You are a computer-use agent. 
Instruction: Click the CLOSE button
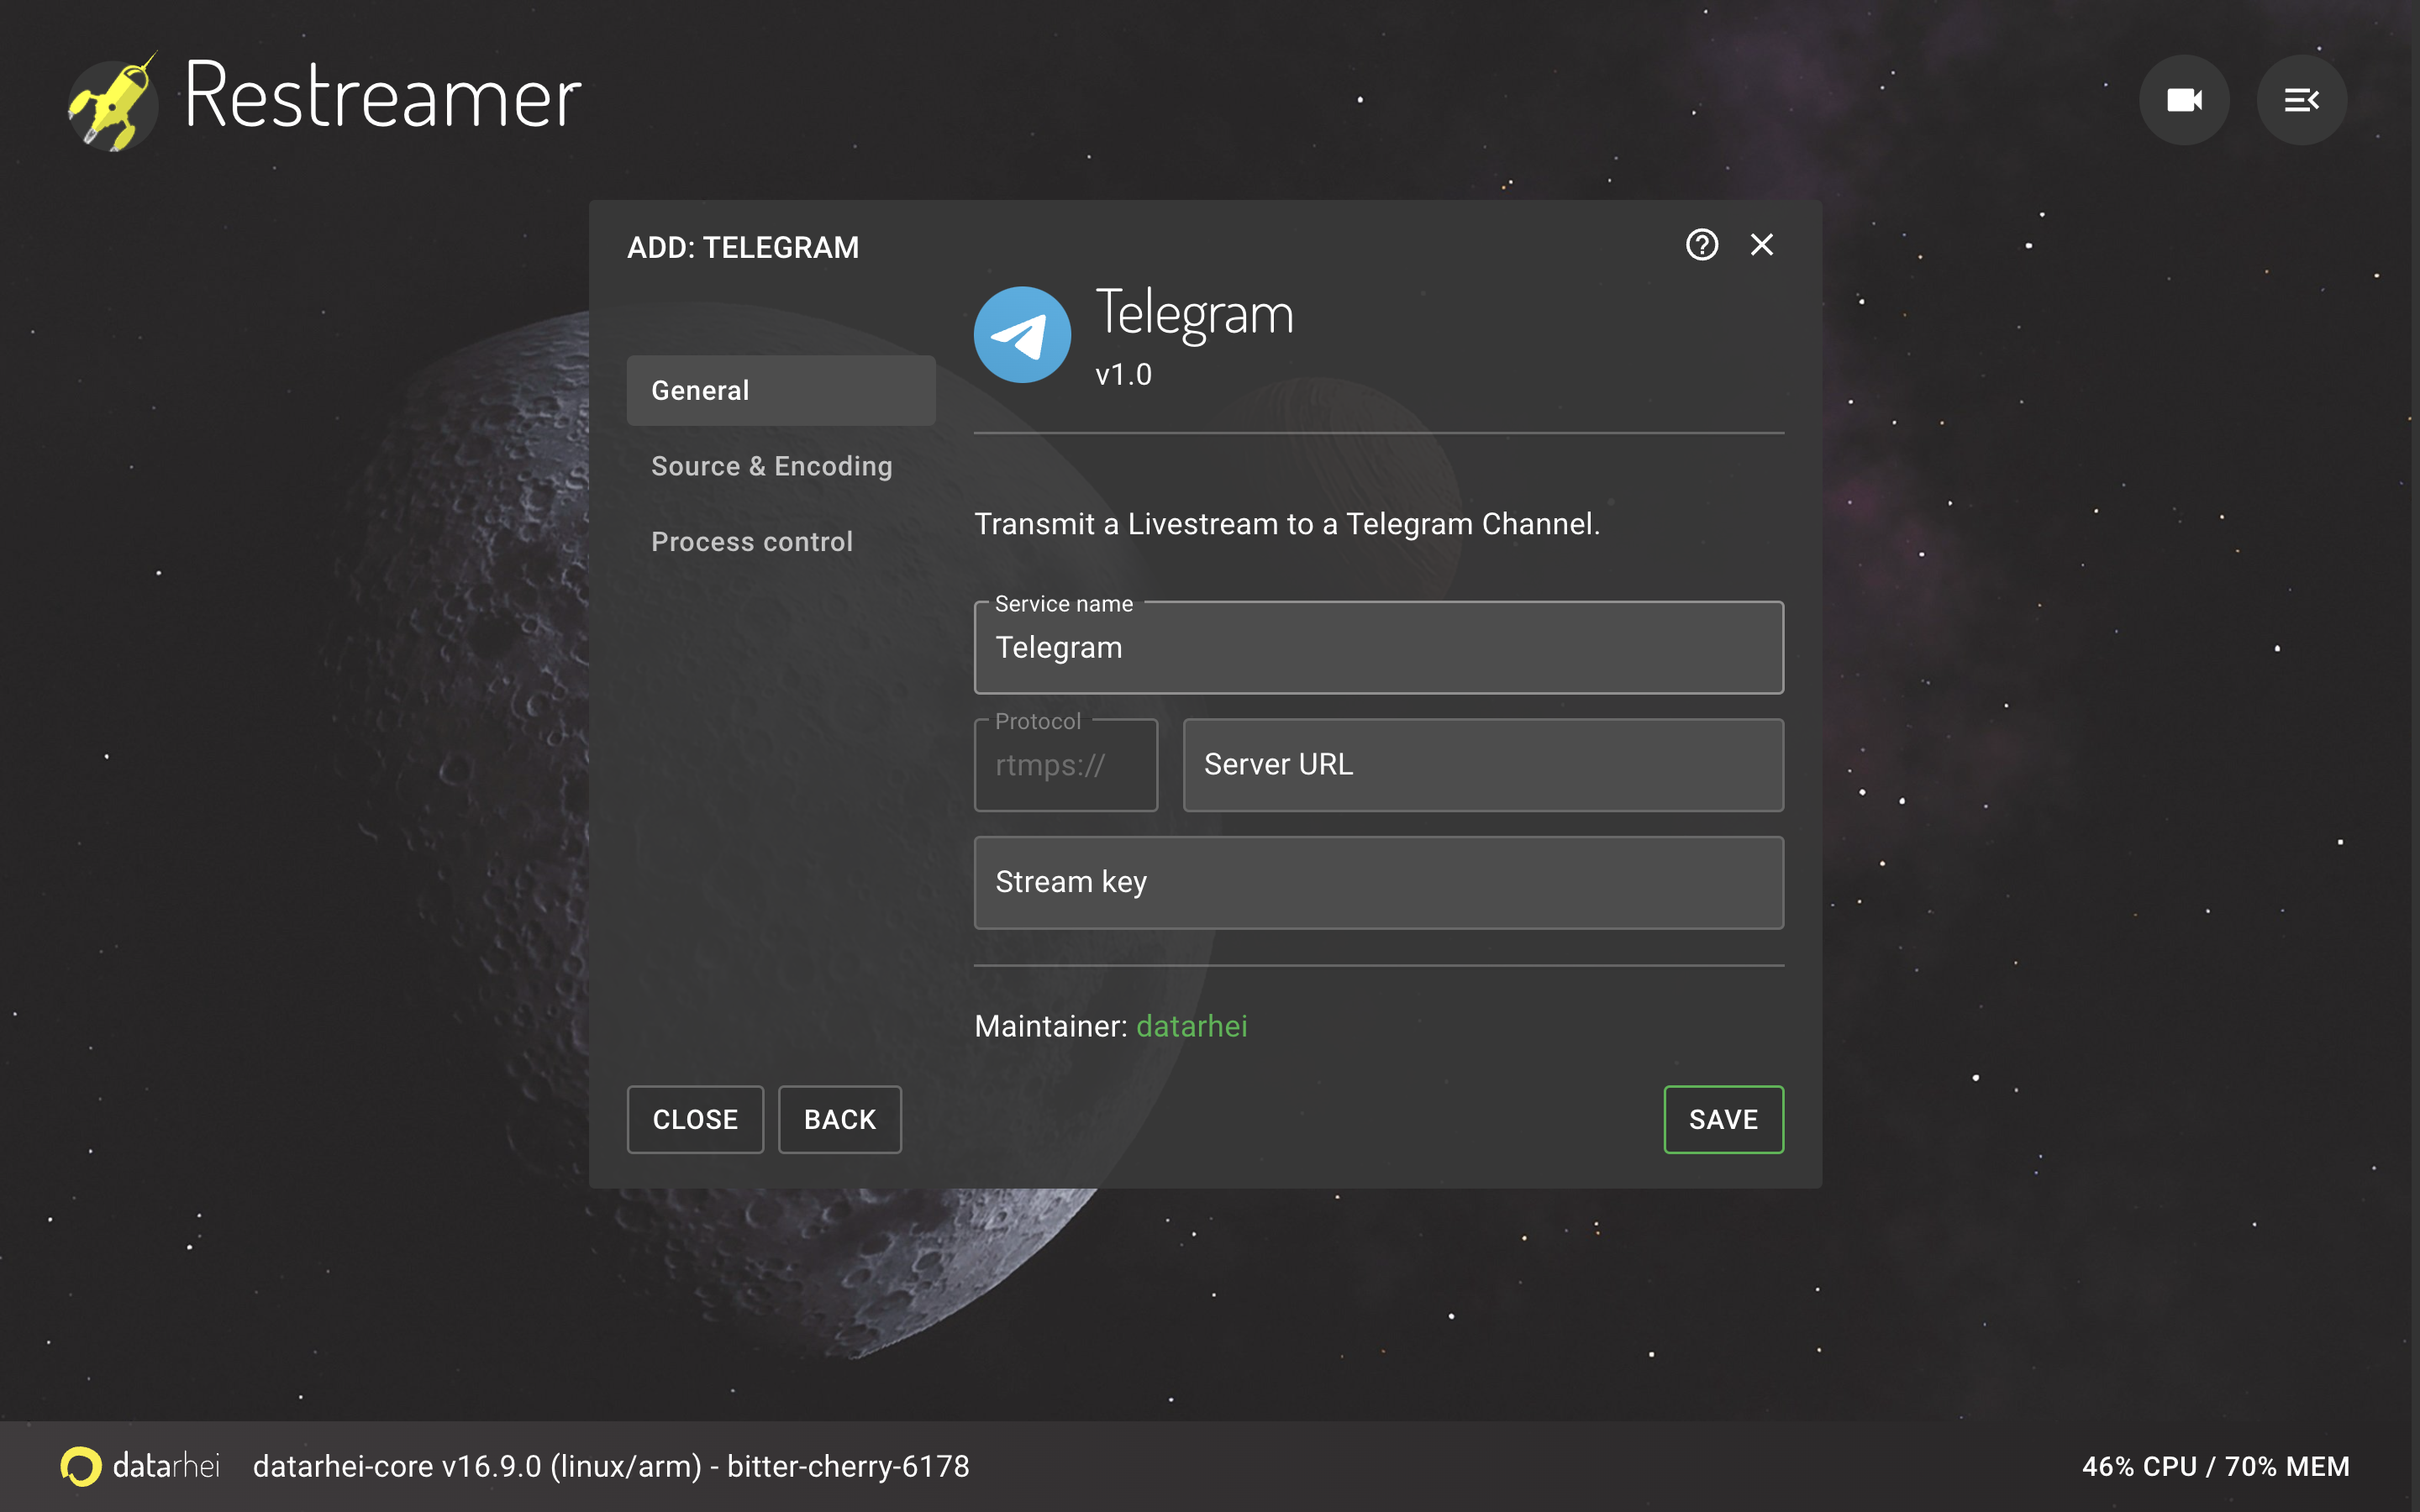click(x=695, y=1119)
